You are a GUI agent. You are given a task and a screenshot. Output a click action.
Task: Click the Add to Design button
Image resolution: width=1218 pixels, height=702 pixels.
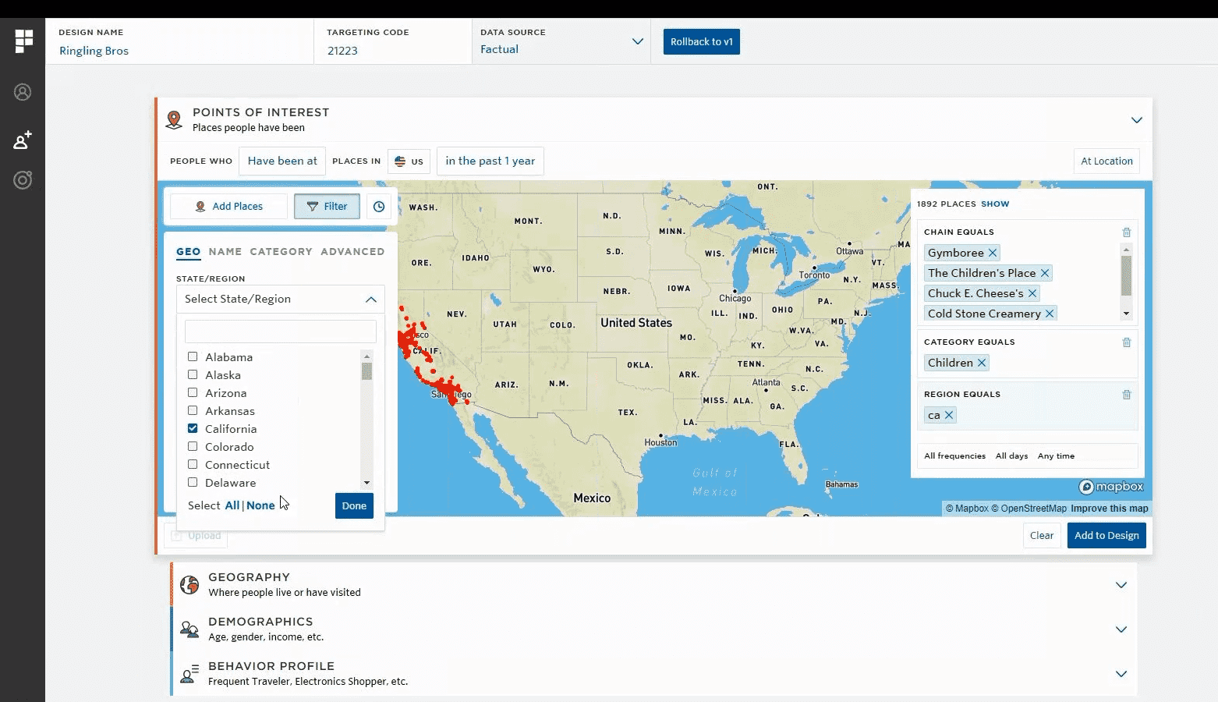click(1106, 535)
